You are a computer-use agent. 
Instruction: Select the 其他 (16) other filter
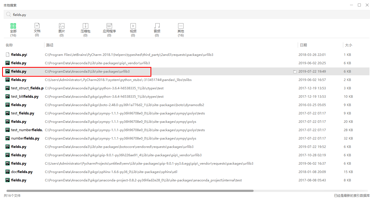(x=181, y=30)
